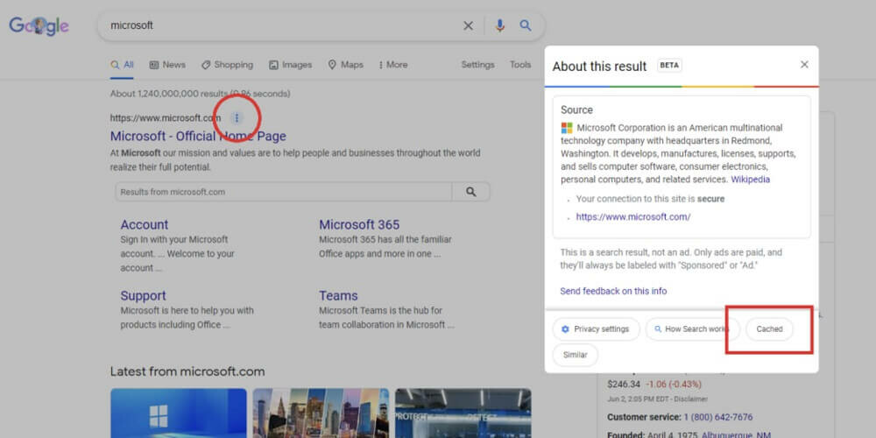Click the 'Results from microsoft.com' input field
The width and height of the screenshot is (876, 438).
point(283,192)
